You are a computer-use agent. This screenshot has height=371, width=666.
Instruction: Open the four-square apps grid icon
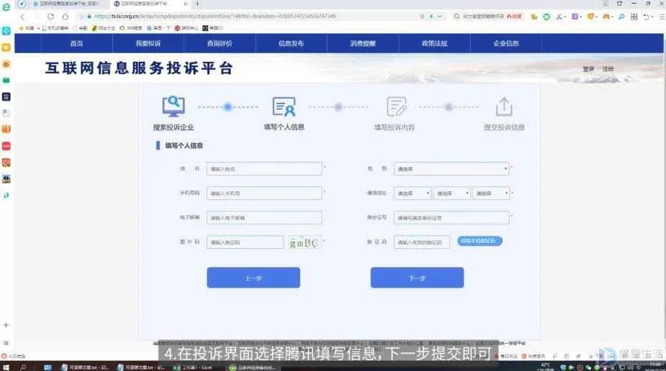tap(634, 17)
